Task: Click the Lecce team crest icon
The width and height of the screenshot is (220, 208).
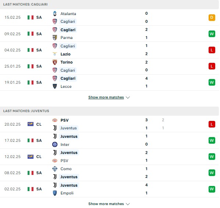Action: 55,86
